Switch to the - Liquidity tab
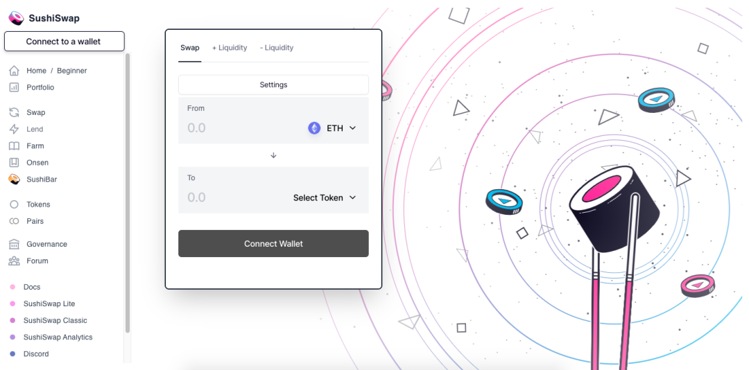This screenshot has width=749, height=370. tap(277, 48)
